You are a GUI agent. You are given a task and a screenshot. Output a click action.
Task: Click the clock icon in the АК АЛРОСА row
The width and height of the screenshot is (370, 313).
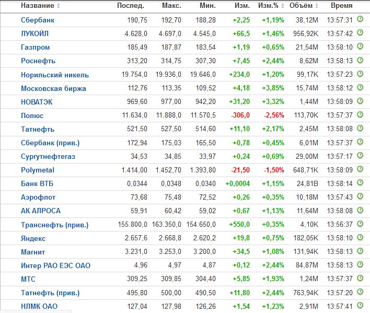pyautogui.click(x=360, y=210)
